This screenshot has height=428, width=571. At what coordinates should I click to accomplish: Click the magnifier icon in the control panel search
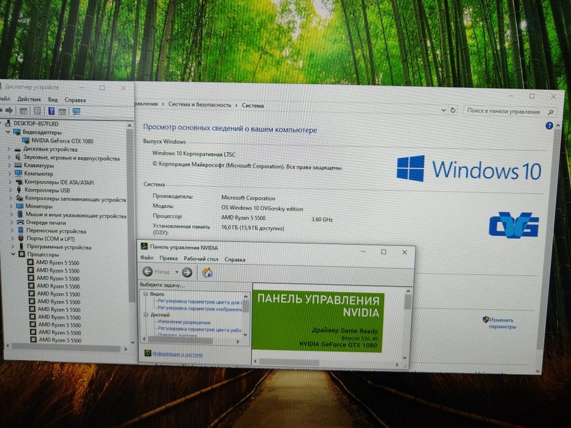coord(551,112)
